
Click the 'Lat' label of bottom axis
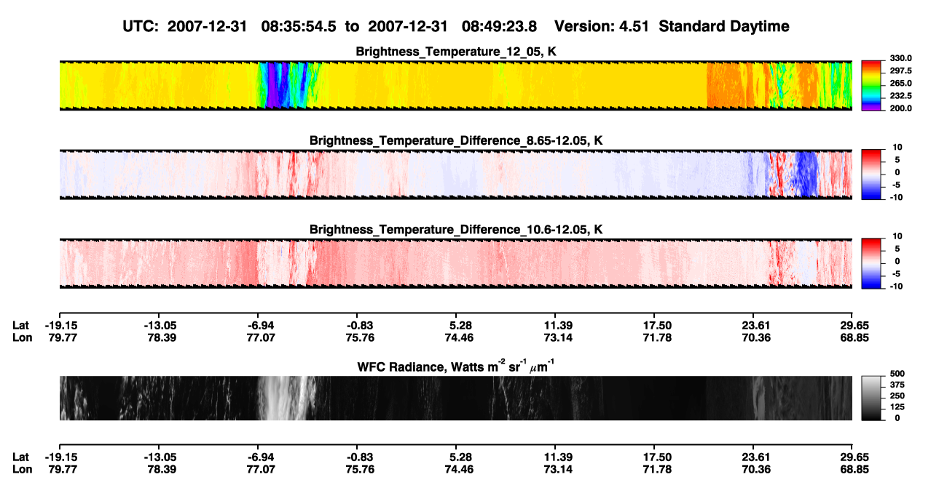coord(20,457)
